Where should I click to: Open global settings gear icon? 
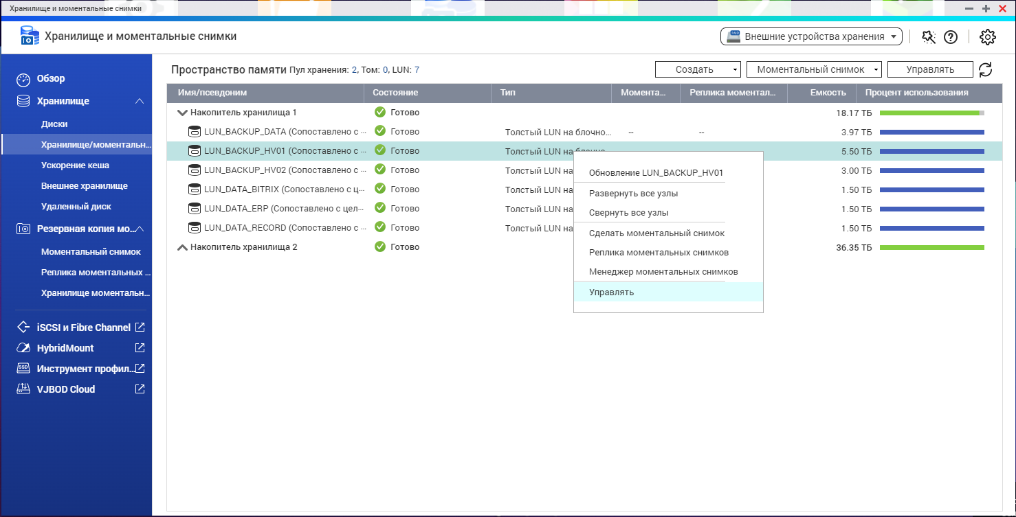click(x=988, y=36)
